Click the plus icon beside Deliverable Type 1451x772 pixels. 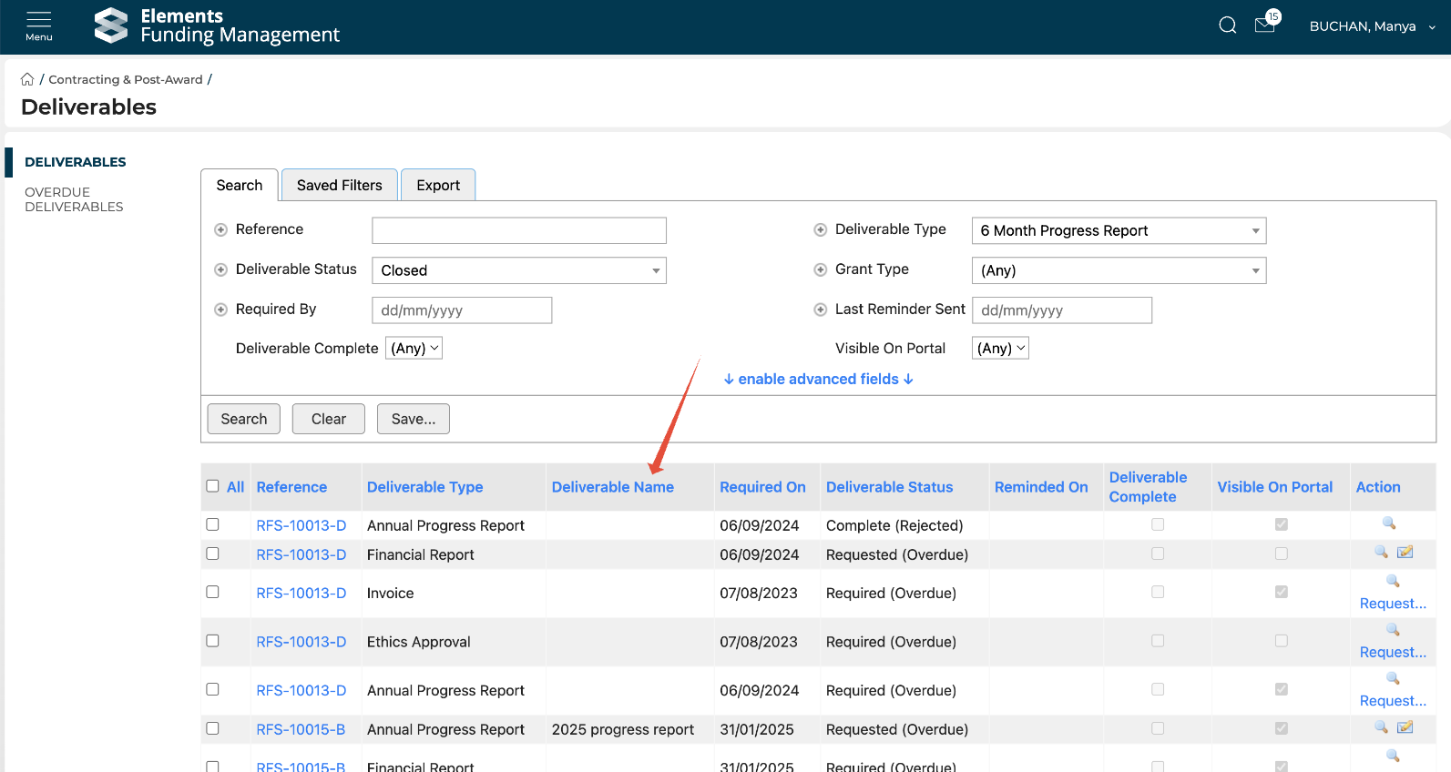[x=820, y=230]
